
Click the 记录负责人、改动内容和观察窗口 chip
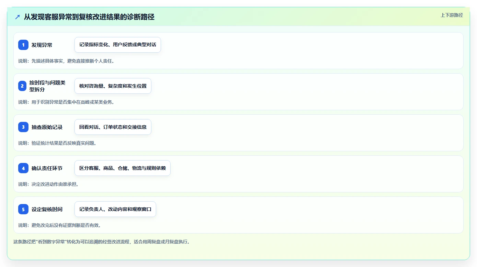click(x=115, y=209)
